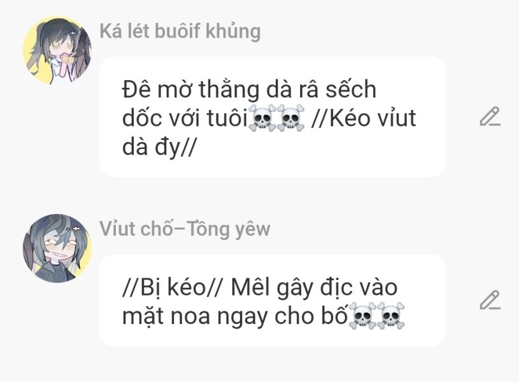The width and height of the screenshot is (519, 382).
Task: Click the words 'dà đy//' in first message
Action: click(x=159, y=147)
